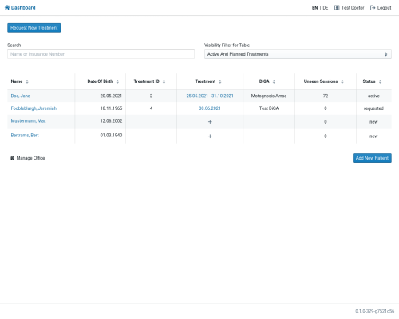The image size is (399, 319).
Task: Sort by Treatment ID column arrows
Action: coord(164,81)
